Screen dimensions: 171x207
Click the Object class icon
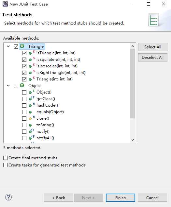(22, 85)
